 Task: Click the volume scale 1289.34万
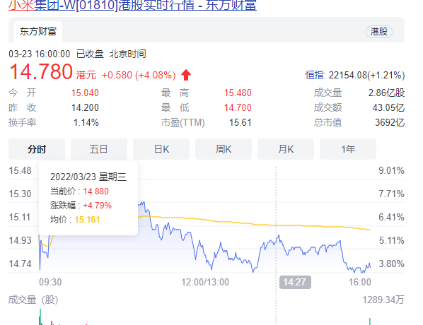(383, 300)
